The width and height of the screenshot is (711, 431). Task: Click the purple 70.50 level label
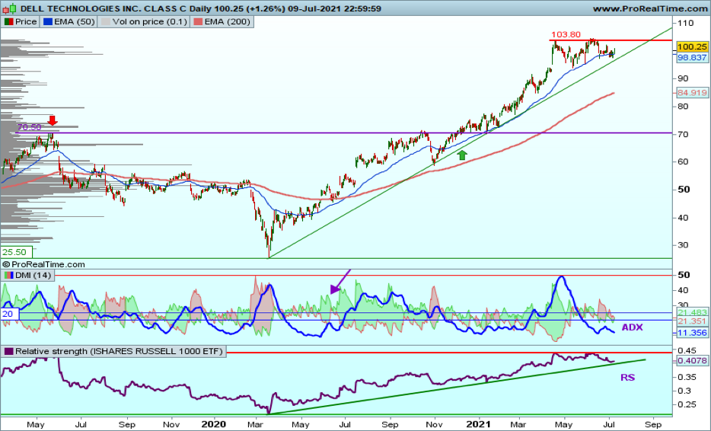pos(29,127)
